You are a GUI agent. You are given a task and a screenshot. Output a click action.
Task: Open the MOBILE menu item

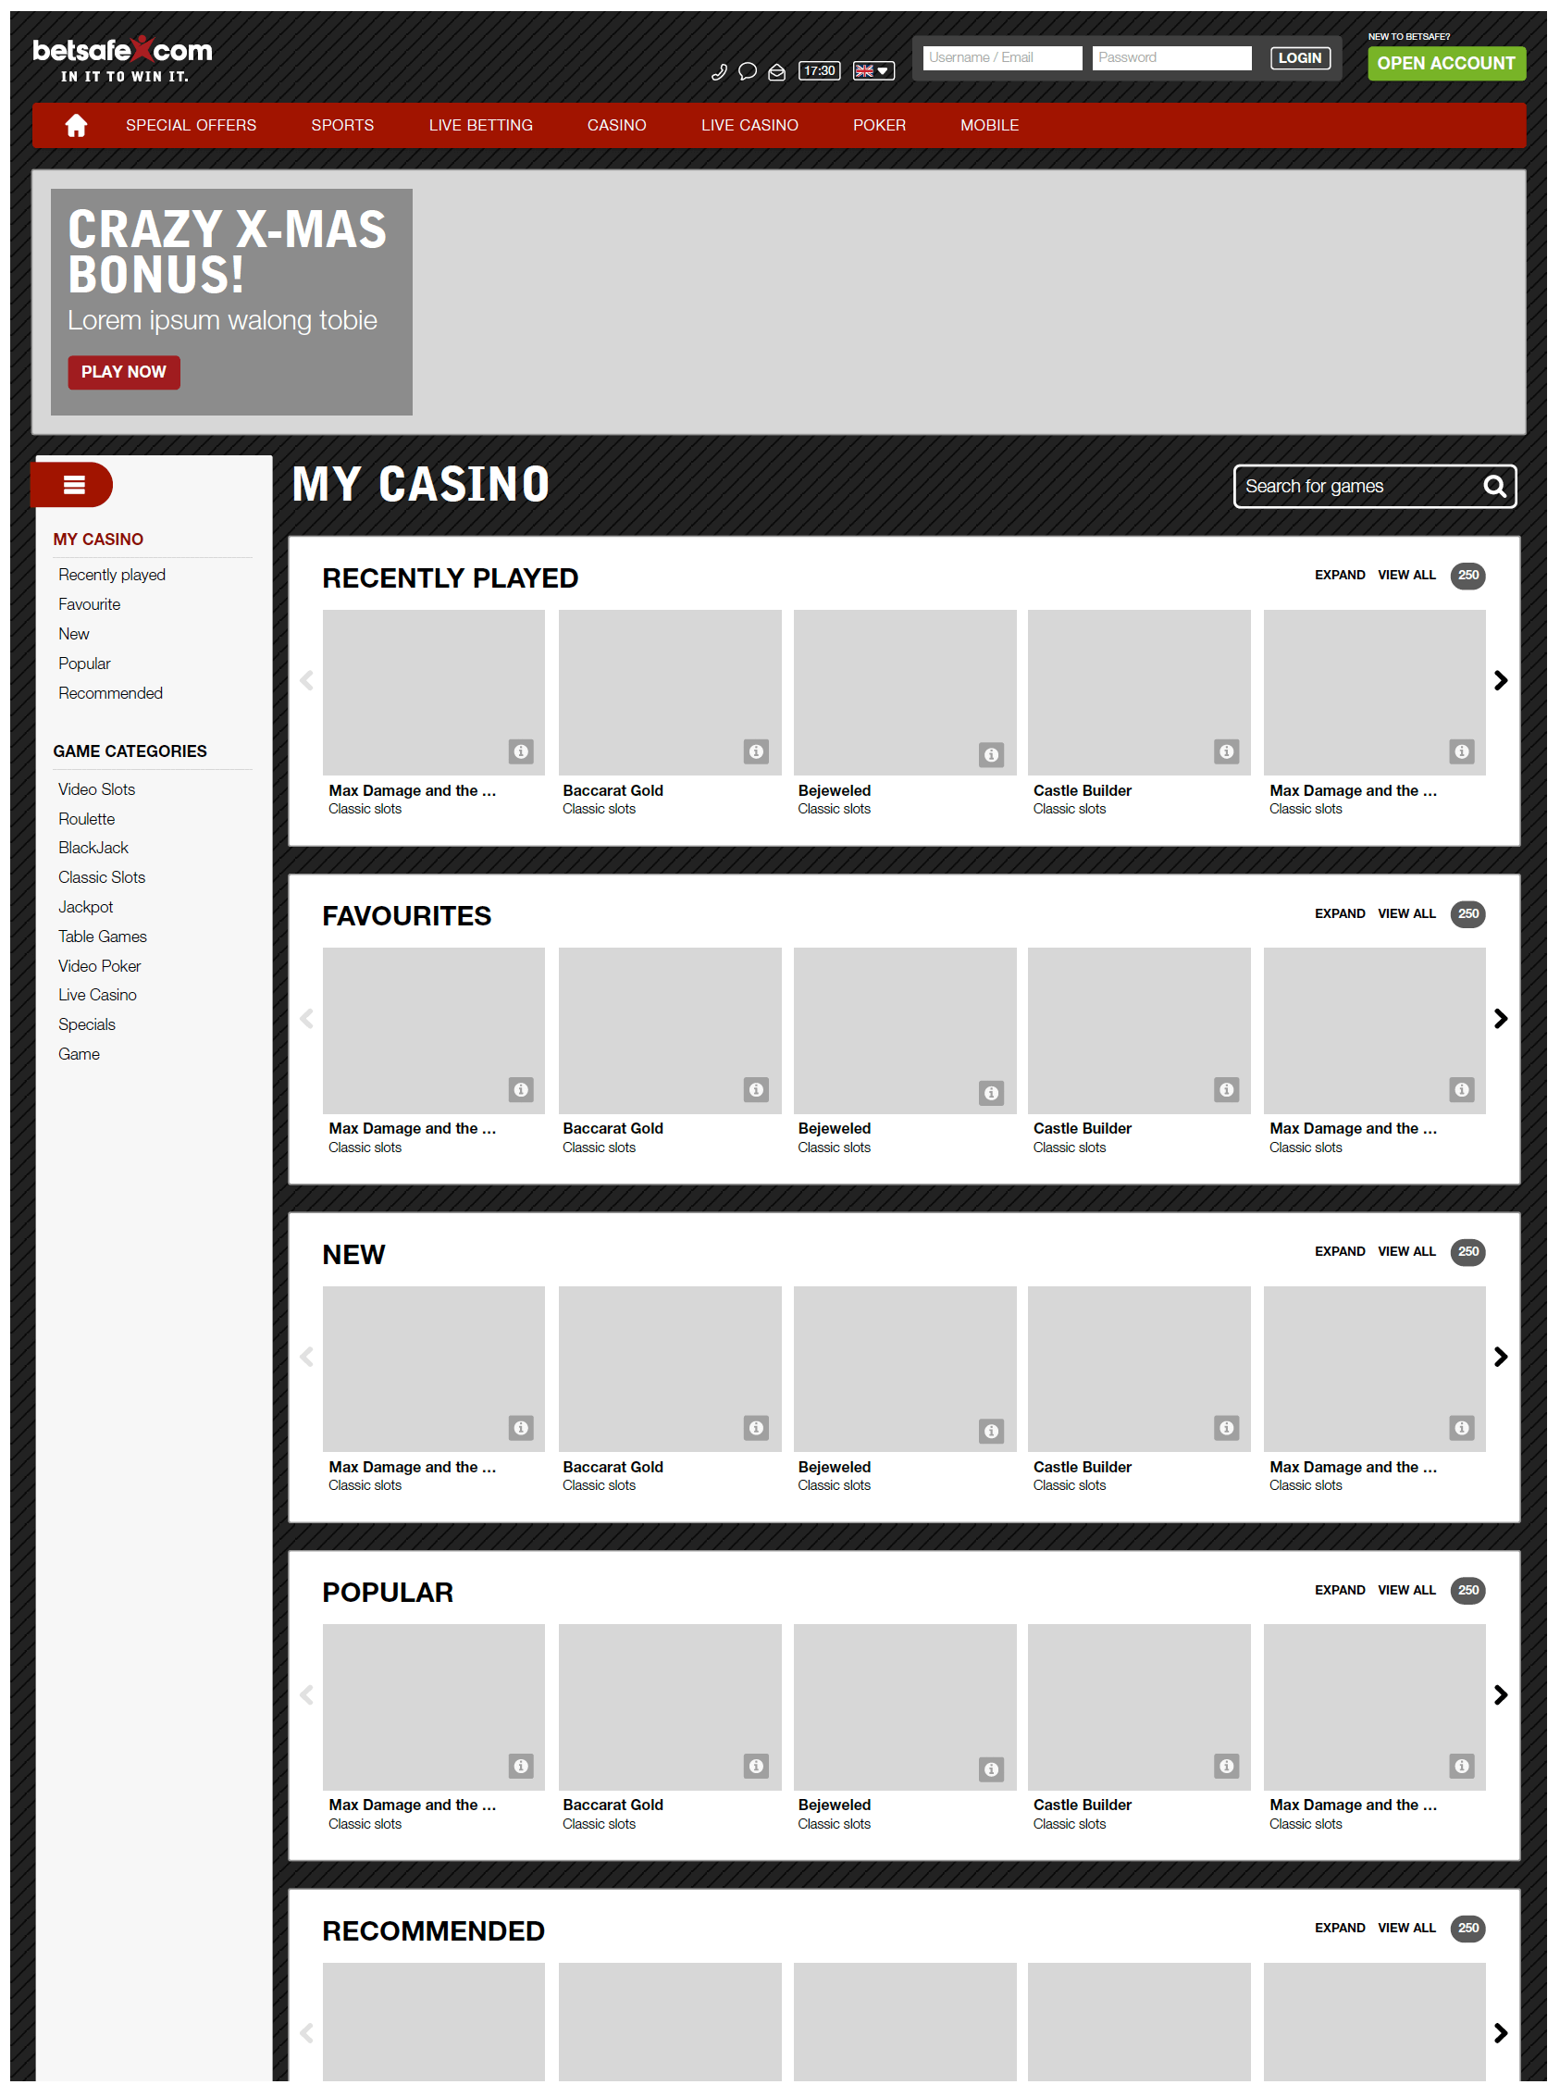(990, 126)
